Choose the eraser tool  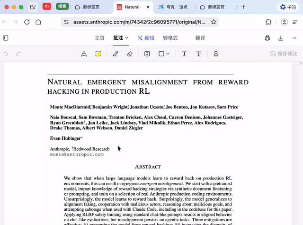130,54
